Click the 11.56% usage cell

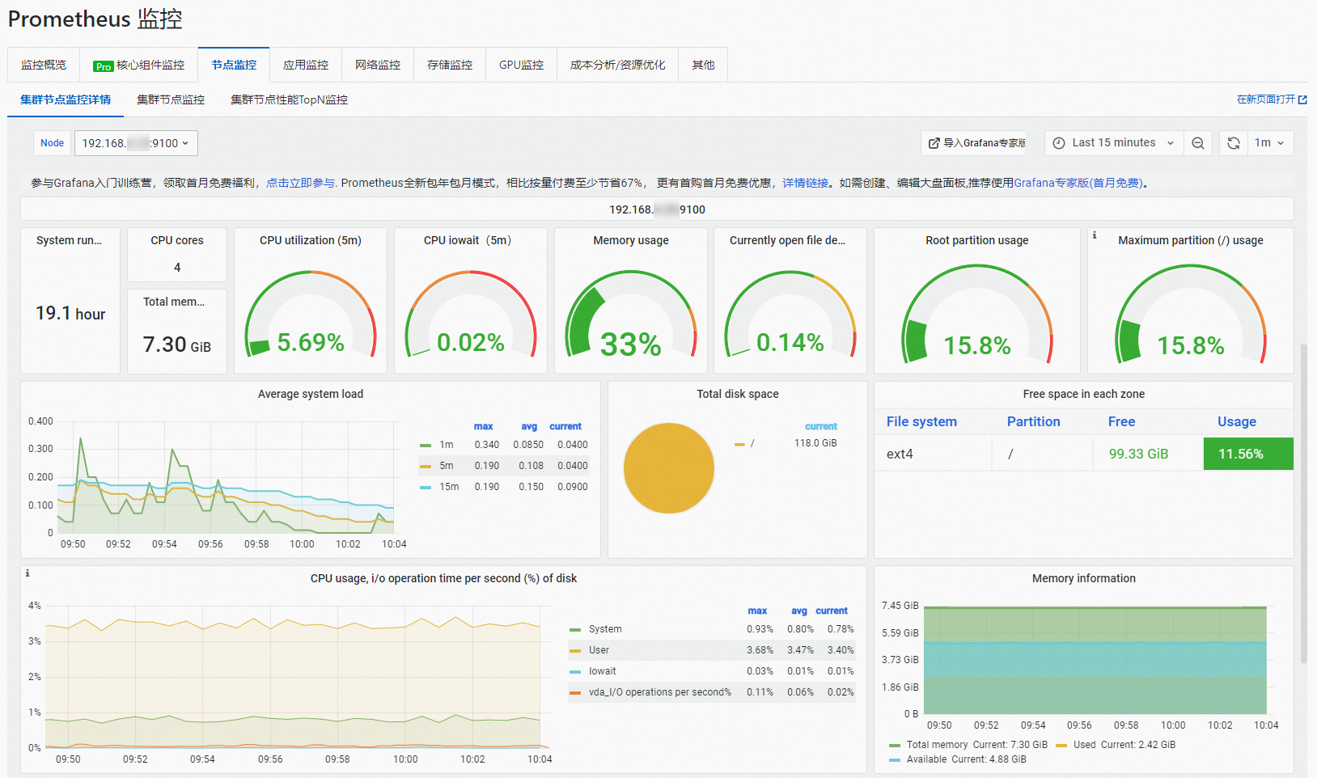tap(1248, 454)
